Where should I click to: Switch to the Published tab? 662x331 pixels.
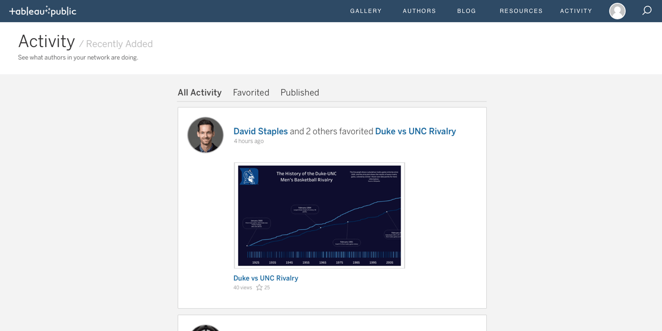300,93
